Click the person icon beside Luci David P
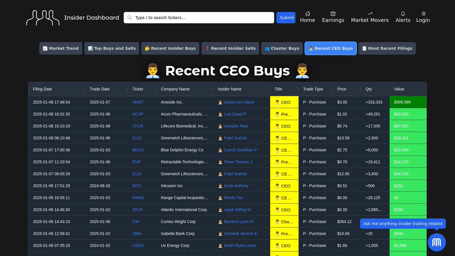455x256 pixels. tap(220, 114)
